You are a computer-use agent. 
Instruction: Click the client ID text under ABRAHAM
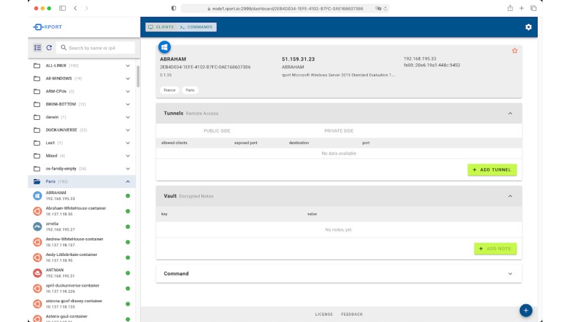click(205, 67)
